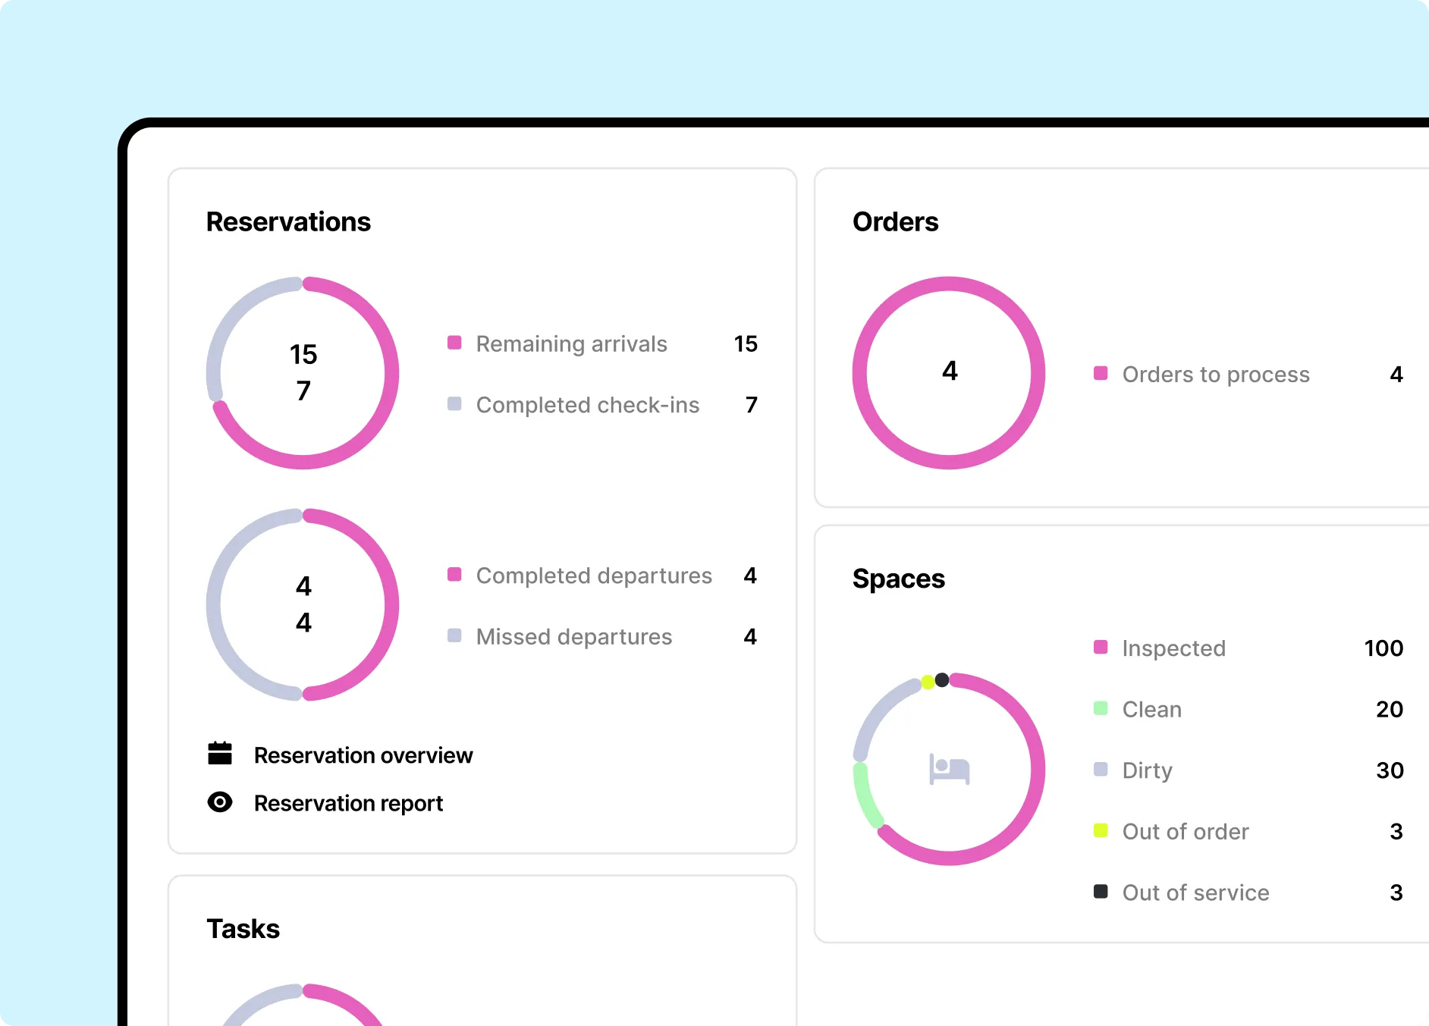Click the Out of order value 3
This screenshot has width=1429, height=1026.
(1396, 832)
